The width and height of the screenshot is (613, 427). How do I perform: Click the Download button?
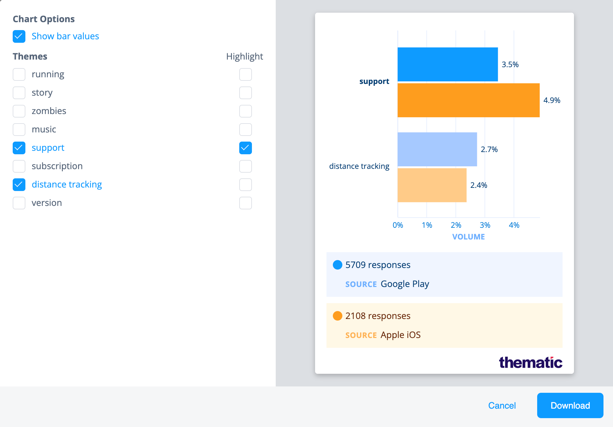570,405
